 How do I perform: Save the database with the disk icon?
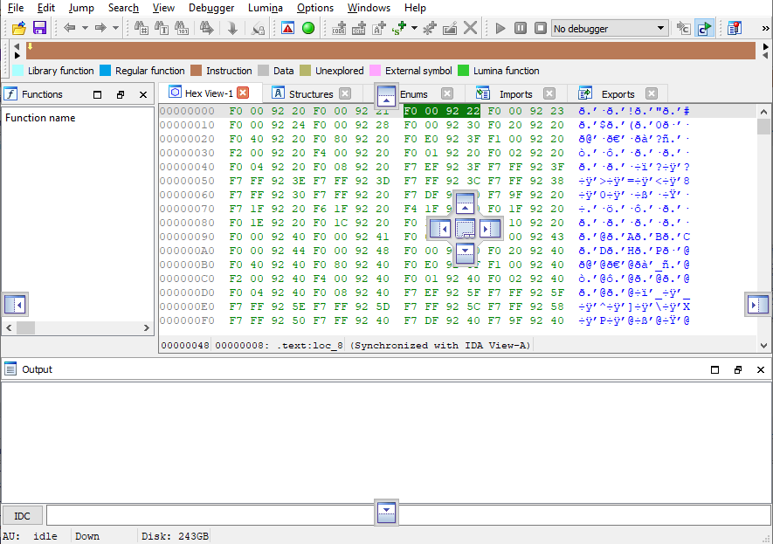pyautogui.click(x=39, y=27)
